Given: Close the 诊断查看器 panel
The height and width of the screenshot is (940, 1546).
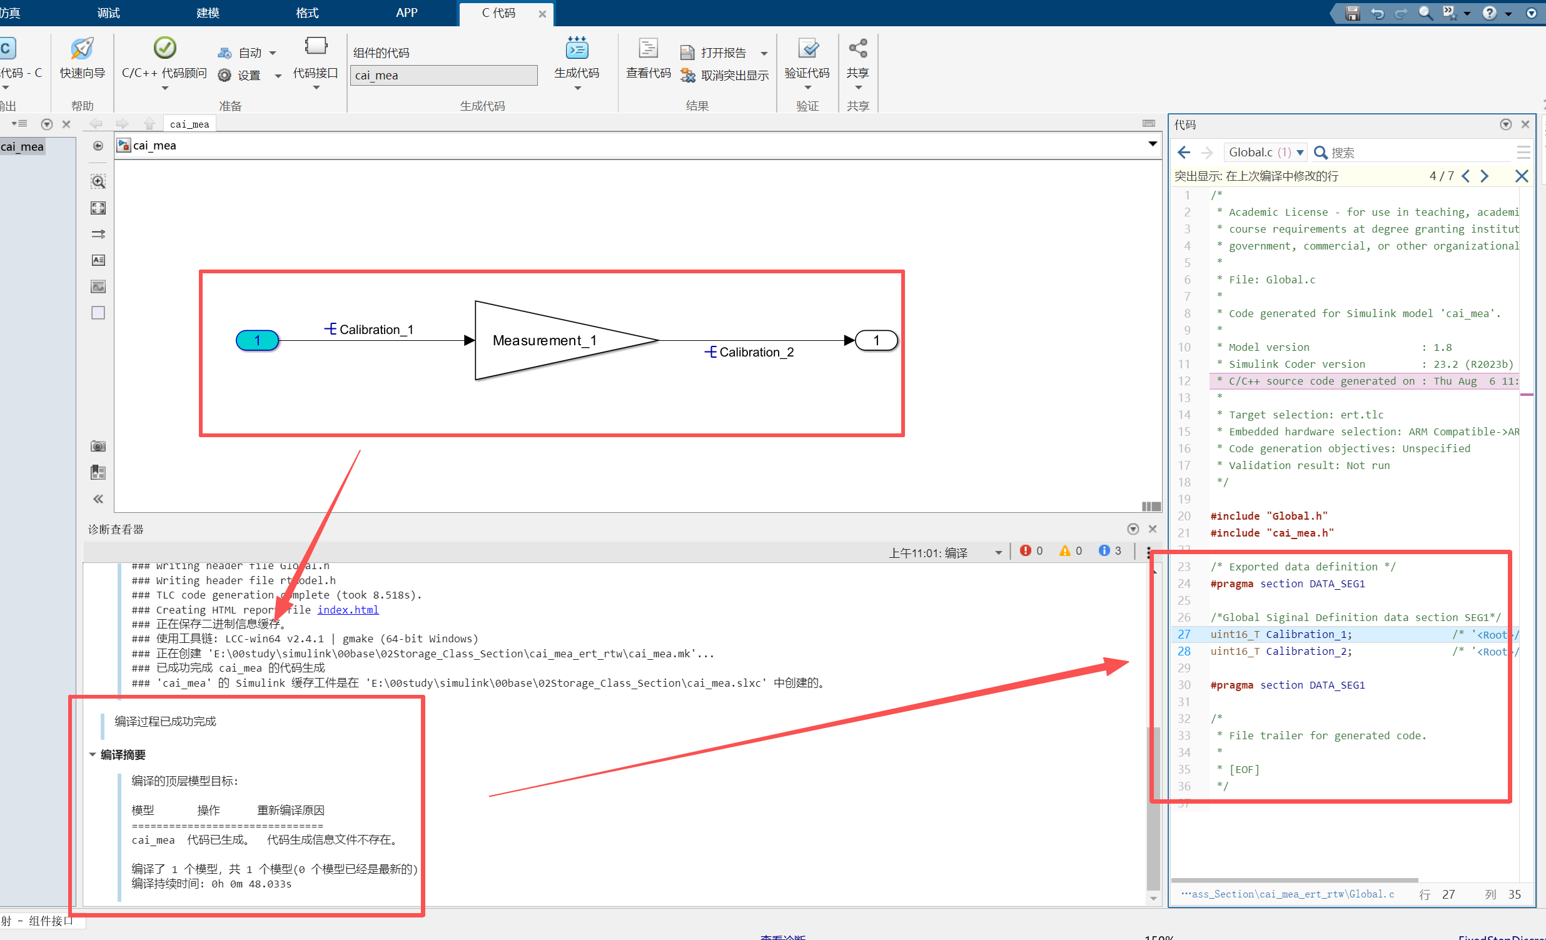Looking at the screenshot, I should coord(1153,528).
